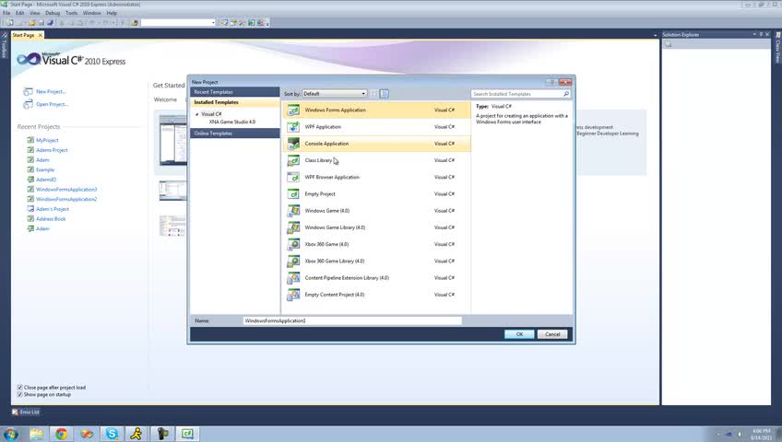Open recent project WindowsFormsApplication3
The height and width of the screenshot is (442, 782).
[66, 190]
